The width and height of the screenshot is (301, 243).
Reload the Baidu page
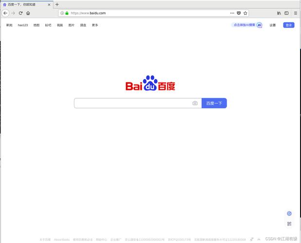tap(21, 13)
